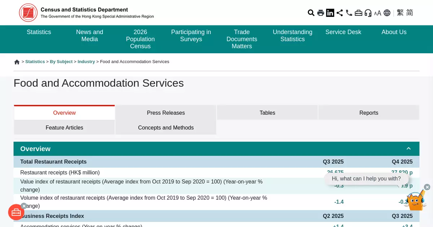The width and height of the screenshot is (433, 227).
Task: Click the red floating toolbox button
Action: [x=16, y=212]
